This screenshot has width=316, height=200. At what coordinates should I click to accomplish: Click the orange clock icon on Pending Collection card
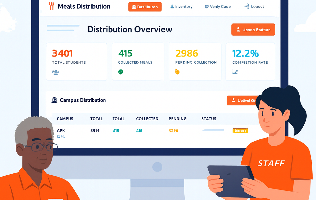coord(177,72)
